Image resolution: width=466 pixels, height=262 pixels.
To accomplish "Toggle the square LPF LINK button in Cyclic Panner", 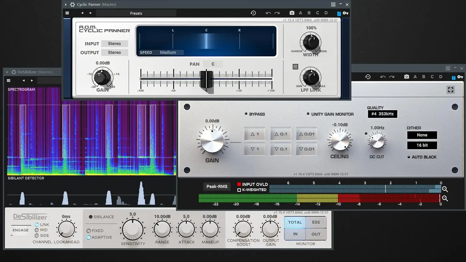I will 295,67.
